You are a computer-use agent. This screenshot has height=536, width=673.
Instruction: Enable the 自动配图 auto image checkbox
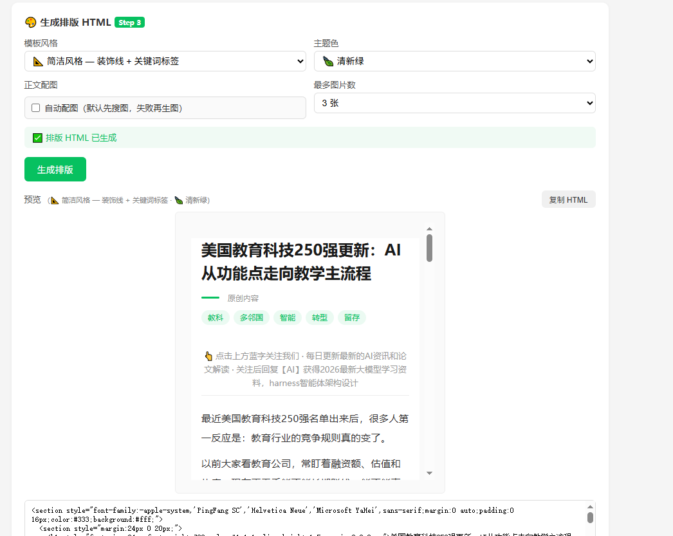pyautogui.click(x=35, y=107)
